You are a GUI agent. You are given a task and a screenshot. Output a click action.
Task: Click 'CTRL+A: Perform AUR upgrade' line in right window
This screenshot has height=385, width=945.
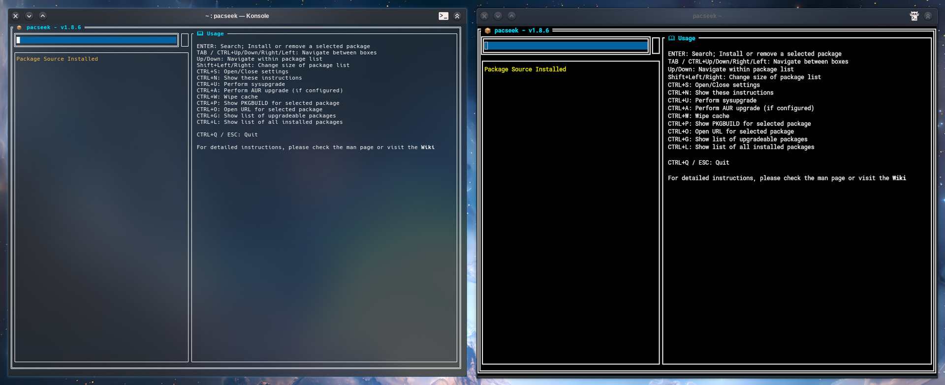[x=741, y=109]
